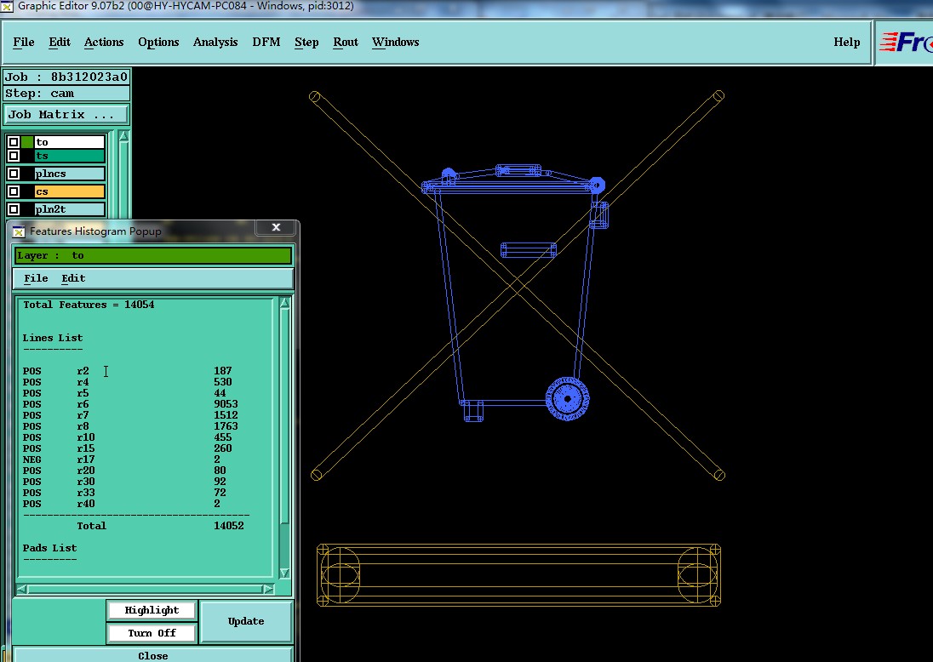The image size is (933, 662).
Task: Toggle the checkbox for layer cs
Action: click(x=14, y=191)
